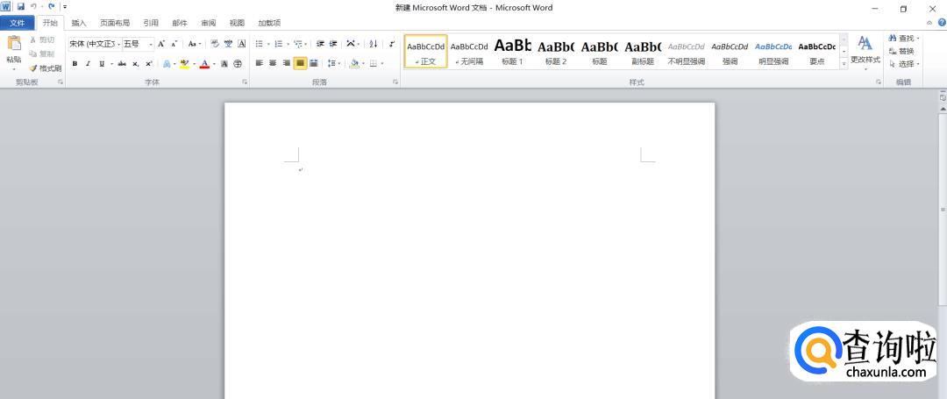Click the Replace (替换) icon in Editing group
The height and width of the screenshot is (399, 947).
coord(901,52)
